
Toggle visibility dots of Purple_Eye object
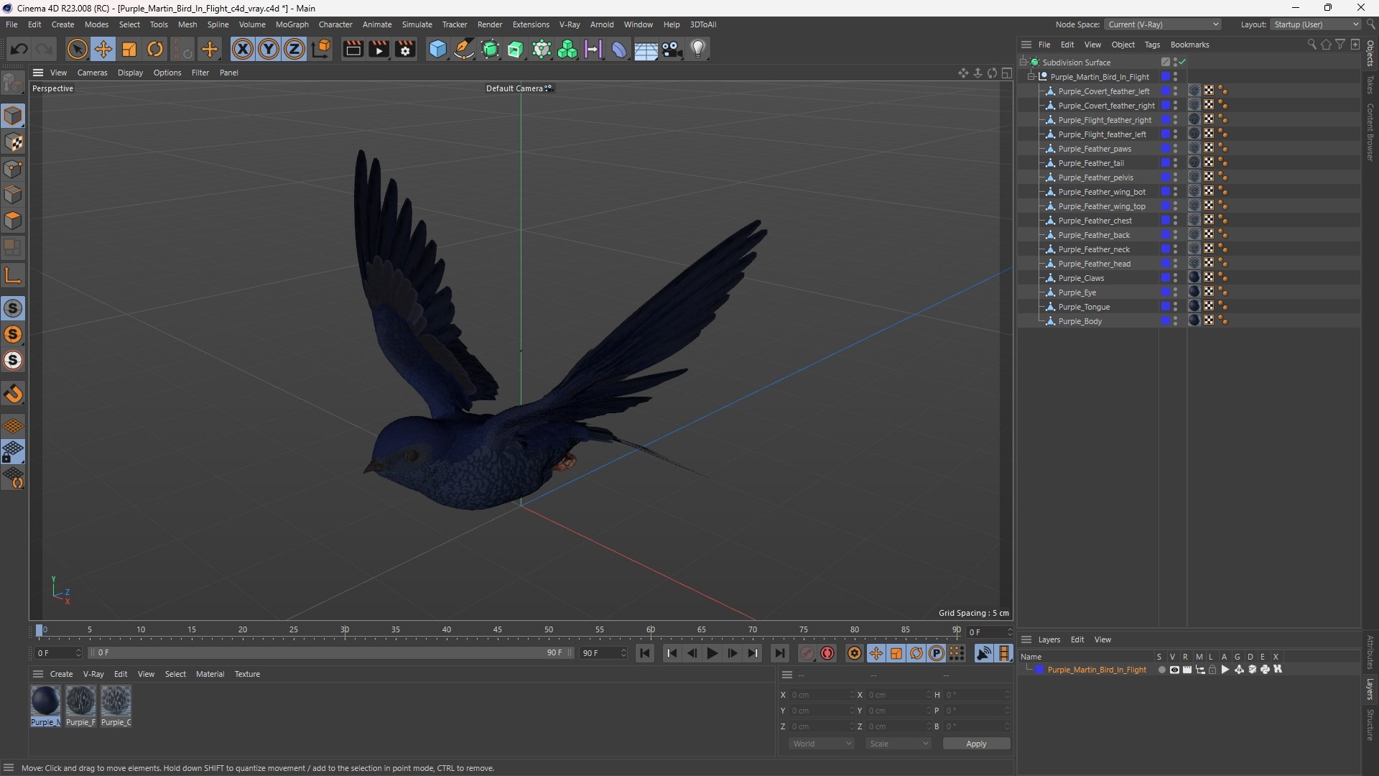click(x=1175, y=292)
